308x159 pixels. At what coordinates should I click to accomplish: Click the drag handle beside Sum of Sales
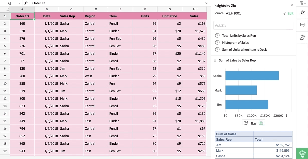tap(215, 60)
